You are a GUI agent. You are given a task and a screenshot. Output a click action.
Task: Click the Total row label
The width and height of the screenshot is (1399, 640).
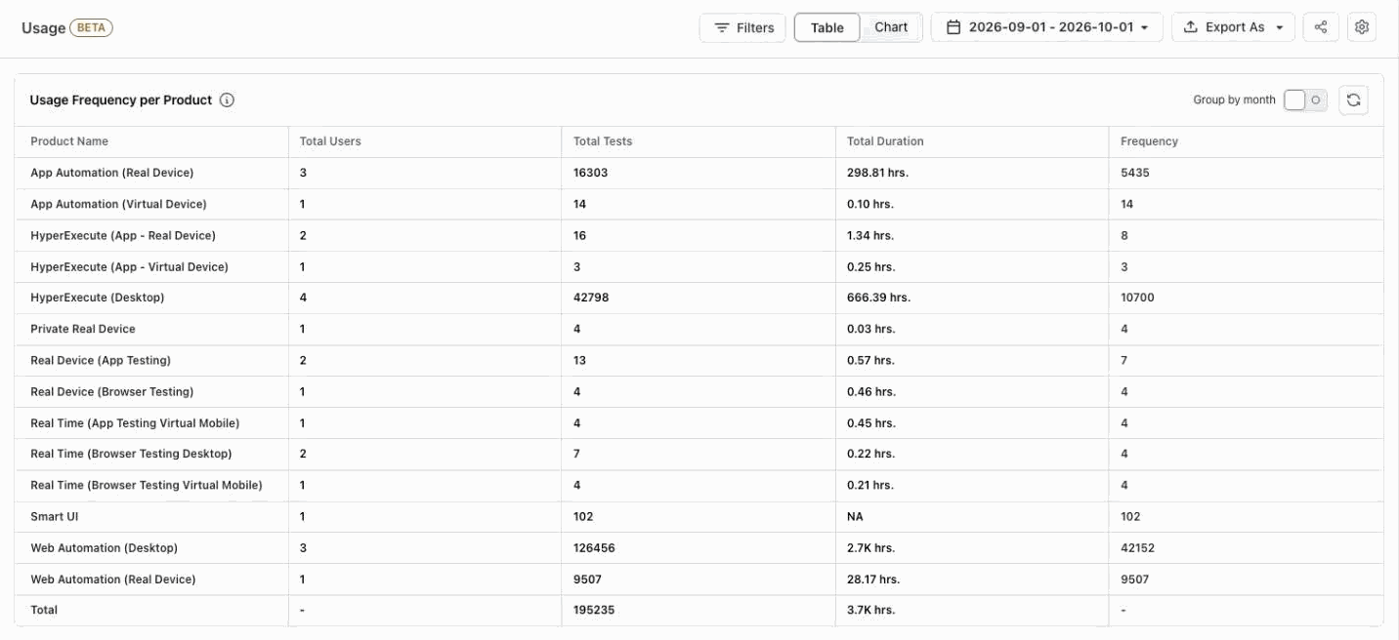click(44, 610)
